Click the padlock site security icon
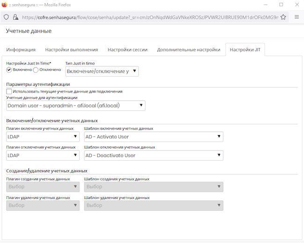This screenshot has width=304, height=243. (x=15, y=17)
